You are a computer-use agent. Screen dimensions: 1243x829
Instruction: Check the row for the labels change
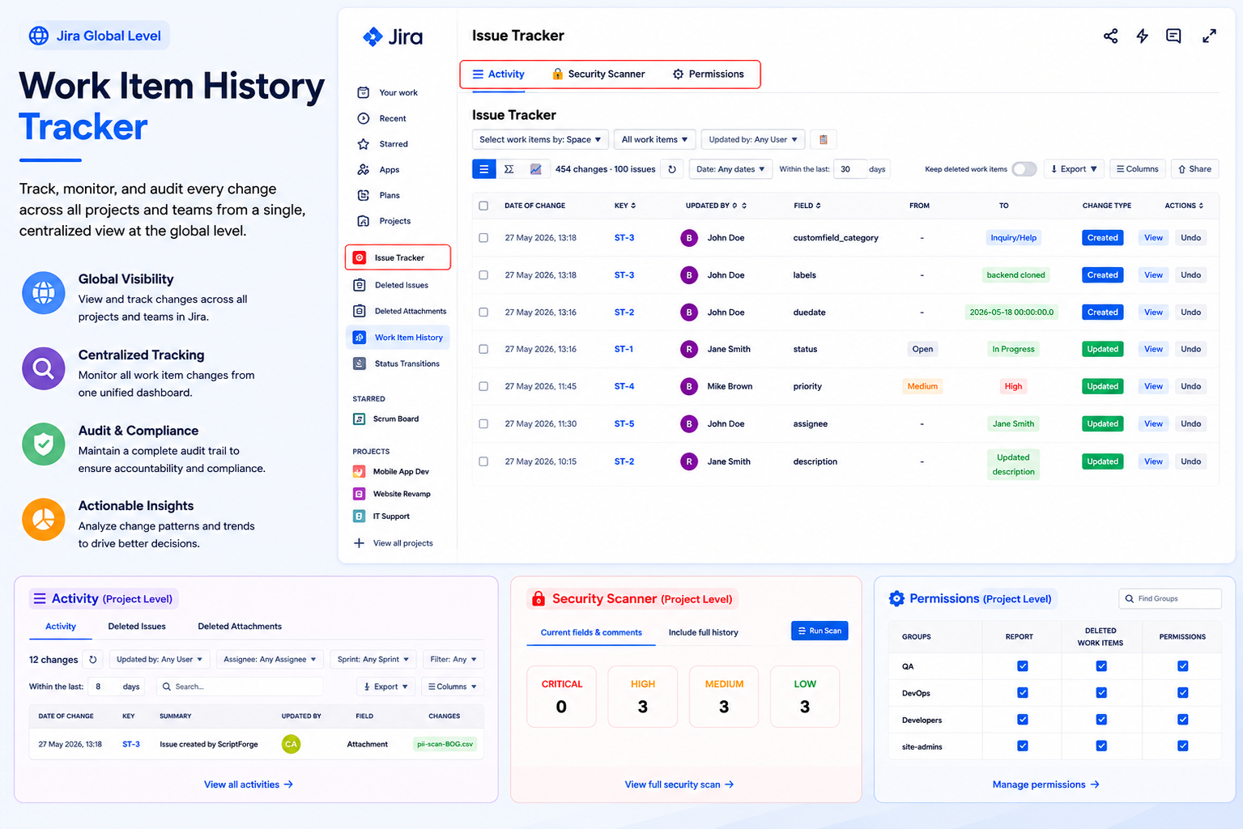tap(483, 275)
